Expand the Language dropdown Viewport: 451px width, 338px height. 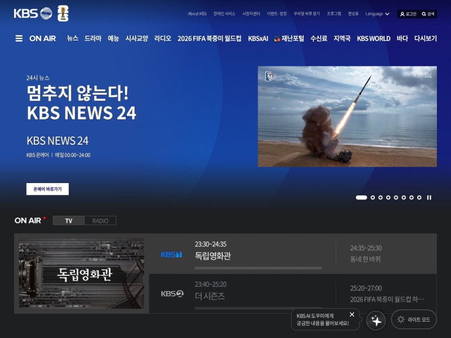tap(377, 14)
